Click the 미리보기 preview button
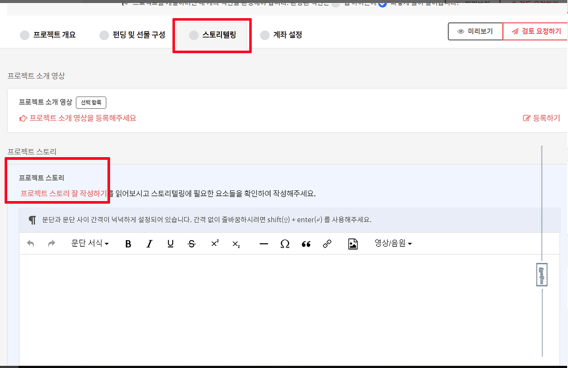This screenshot has height=368, width=568. point(475,32)
